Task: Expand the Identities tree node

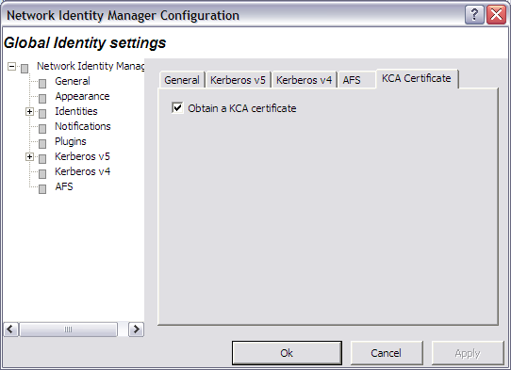Action: pos(29,112)
